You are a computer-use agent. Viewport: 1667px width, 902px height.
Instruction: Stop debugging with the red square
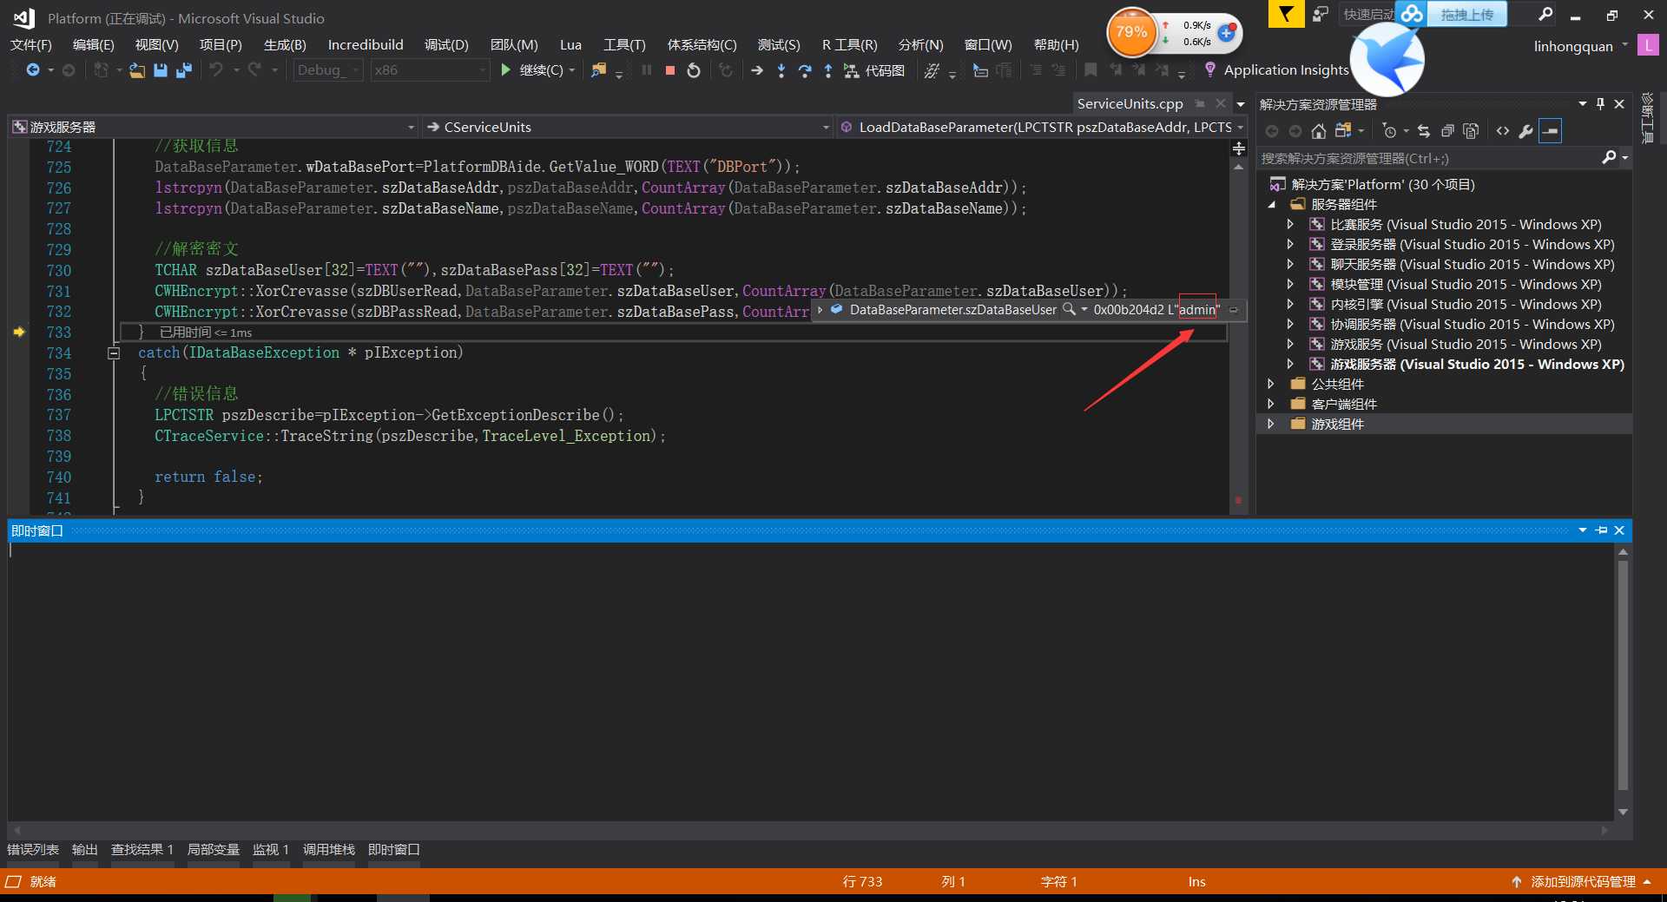pyautogui.click(x=670, y=70)
